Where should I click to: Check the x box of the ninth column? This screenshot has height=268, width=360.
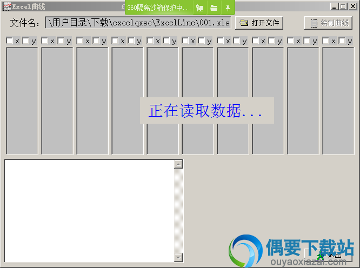click(x=290, y=41)
